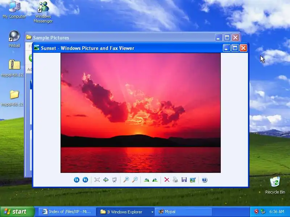Select Windows Messenger desktop shortcut
This screenshot has width=290, height=217.
43,12
